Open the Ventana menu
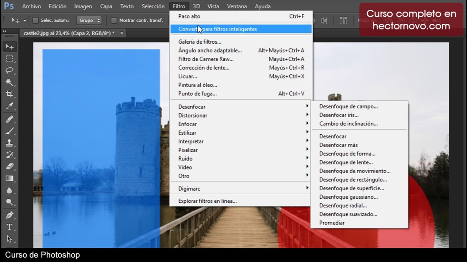This screenshot has height=262, width=467. (x=237, y=6)
